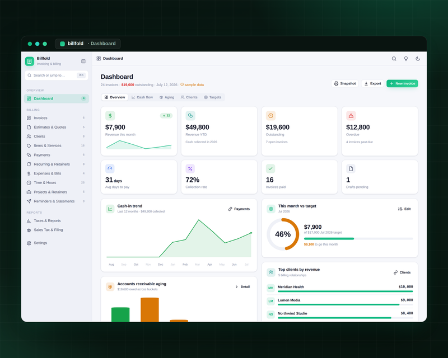Switch to the Overview tab
Image resolution: width=448 pixels, height=358 pixels.
click(x=115, y=97)
